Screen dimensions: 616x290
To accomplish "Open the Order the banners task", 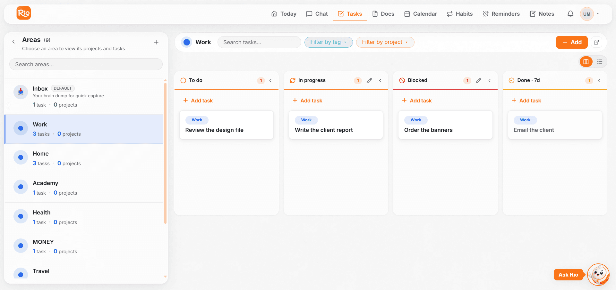I will 445,125.
